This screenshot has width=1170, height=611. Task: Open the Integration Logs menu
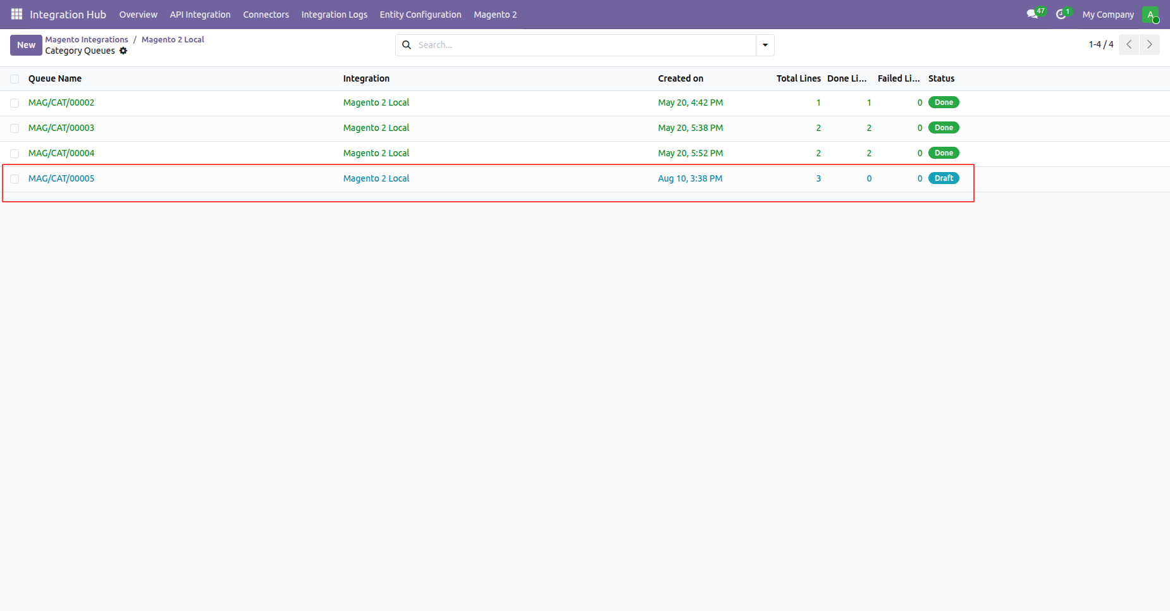[x=334, y=15]
